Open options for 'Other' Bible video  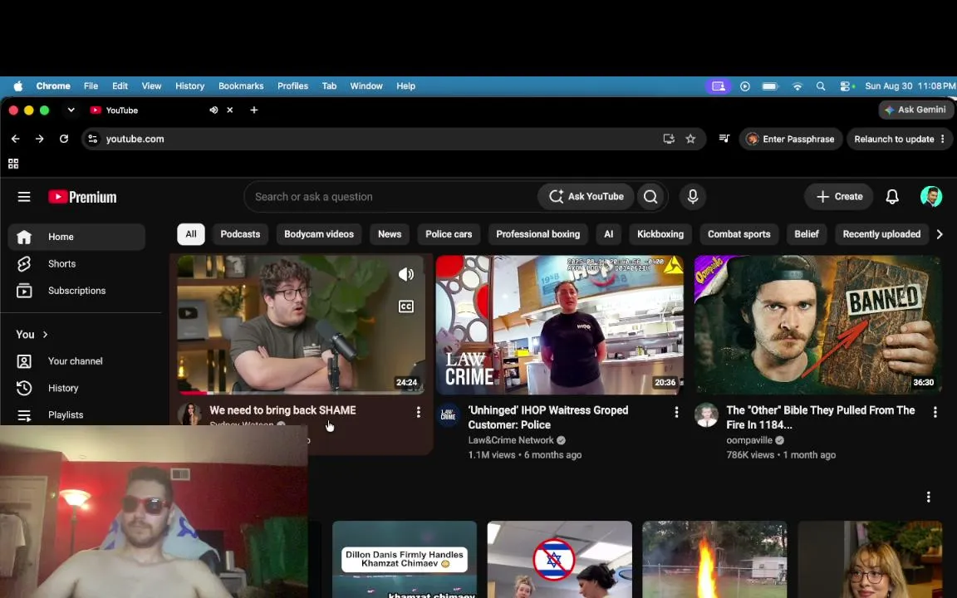tap(935, 413)
